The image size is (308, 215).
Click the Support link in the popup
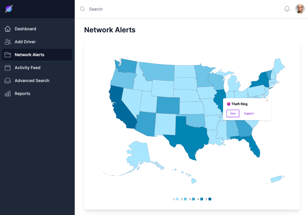point(249,114)
